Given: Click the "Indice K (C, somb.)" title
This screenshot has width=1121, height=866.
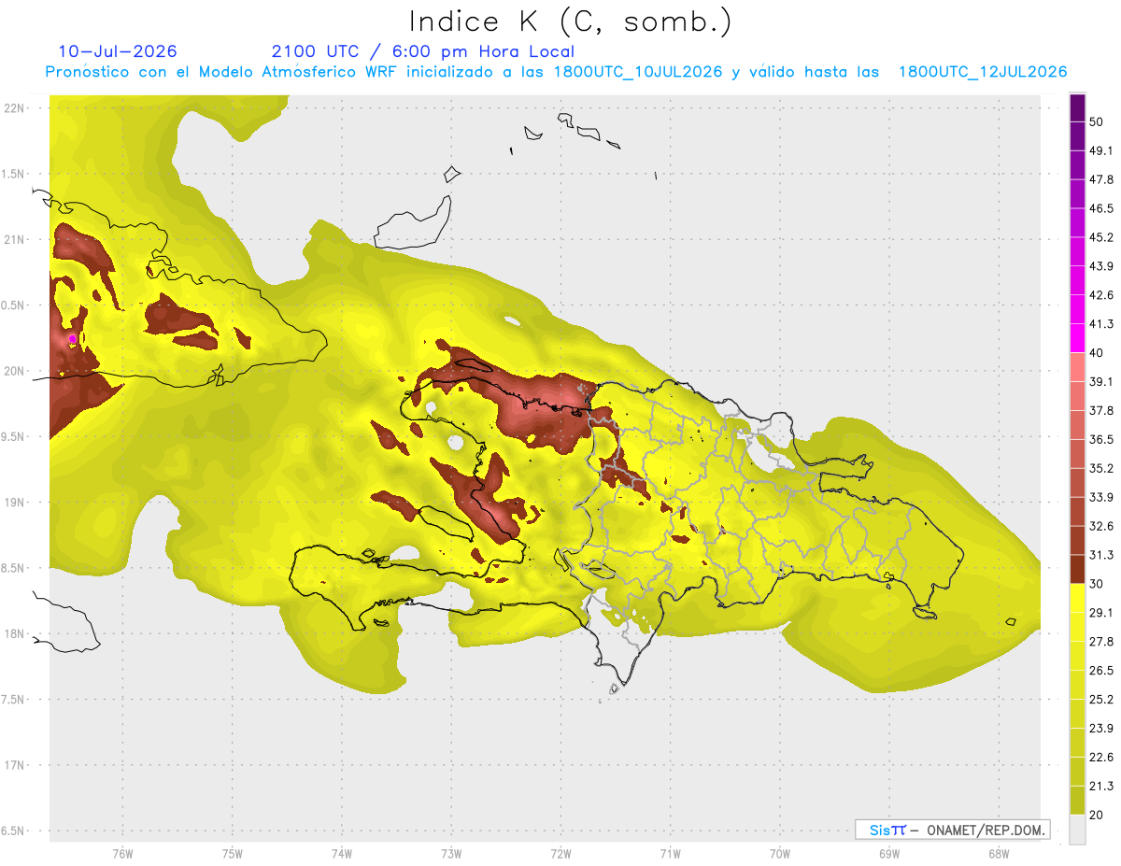Looking at the screenshot, I should [x=570, y=21].
